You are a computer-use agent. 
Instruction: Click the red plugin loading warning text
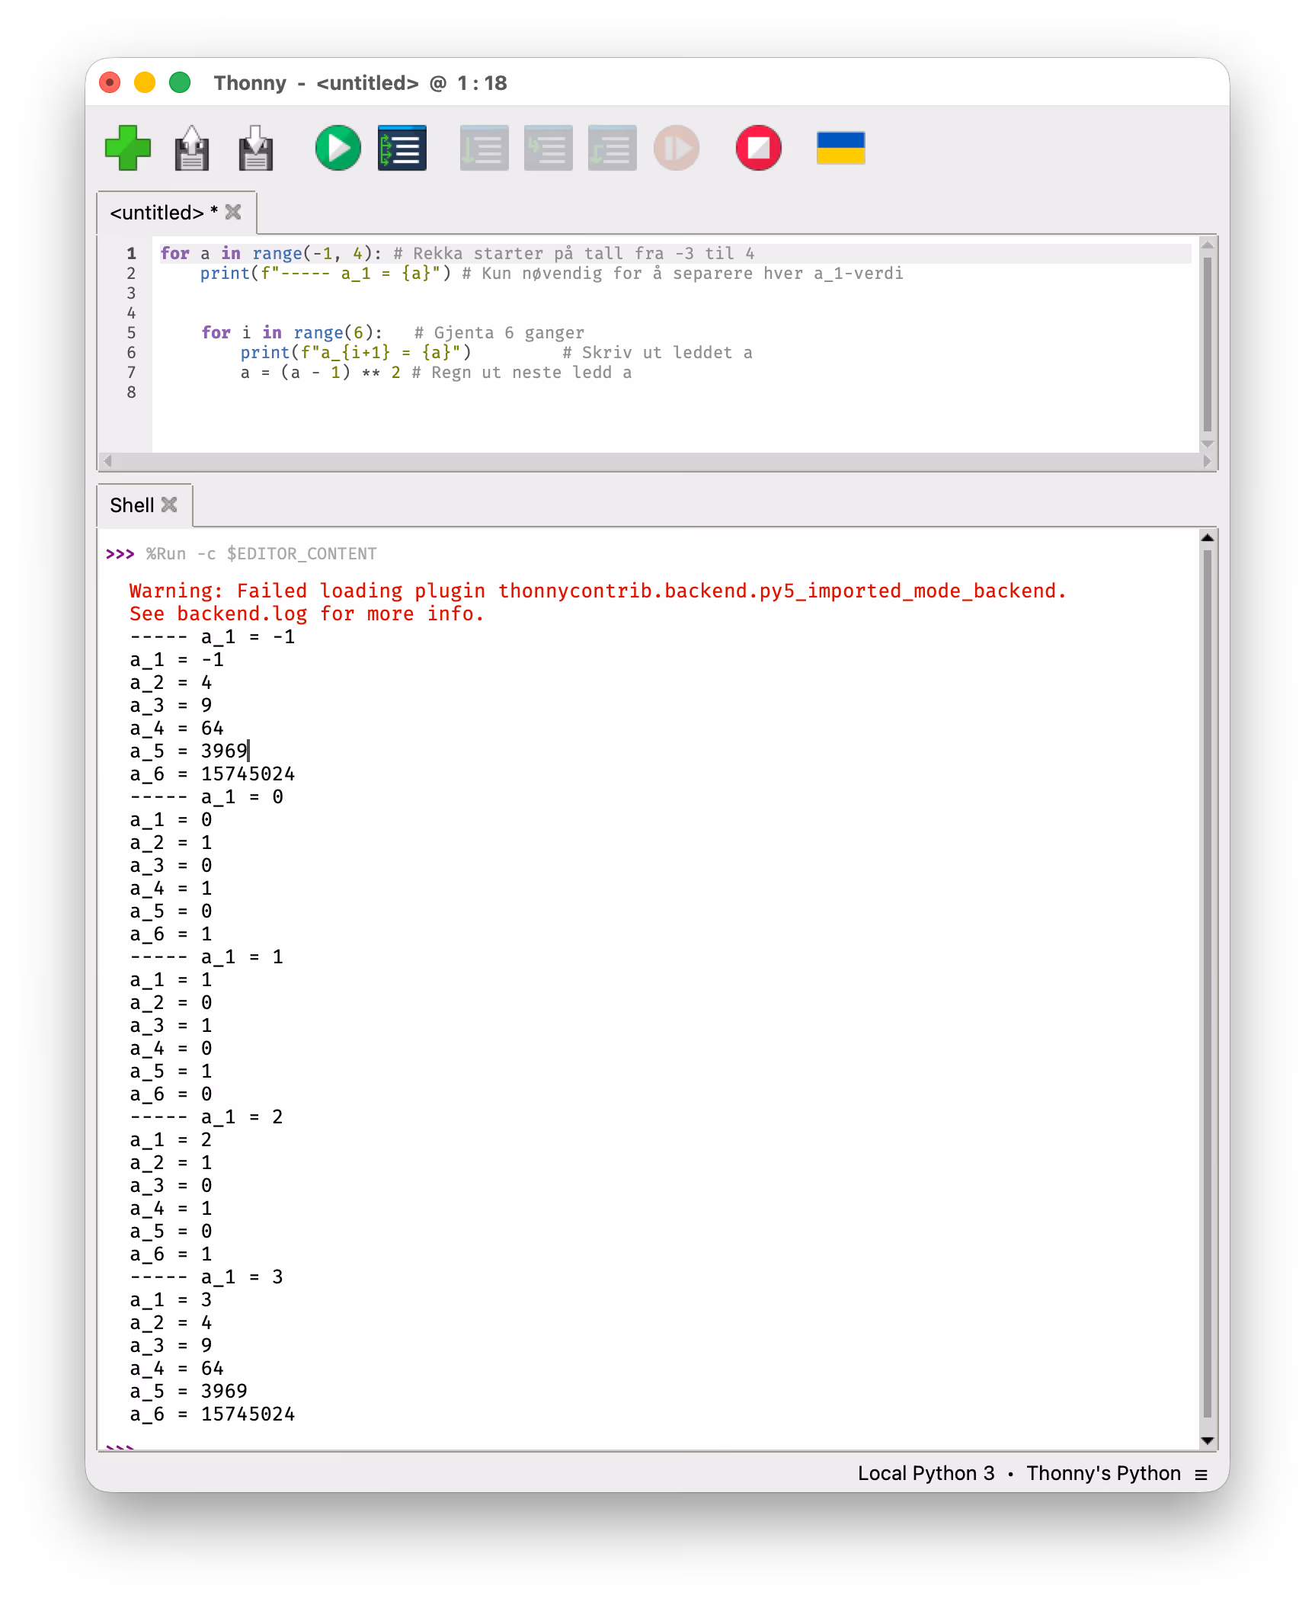tap(597, 591)
